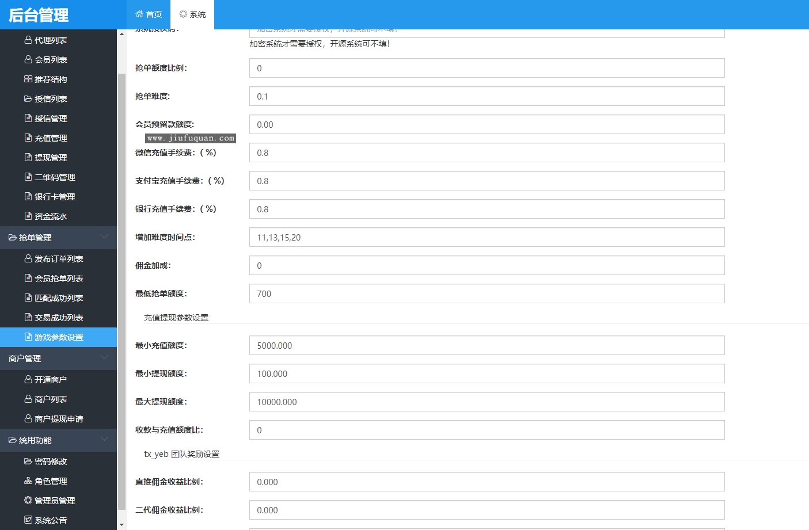Focus the 佣金加成 input field
This screenshot has width=809, height=530.
click(487, 265)
